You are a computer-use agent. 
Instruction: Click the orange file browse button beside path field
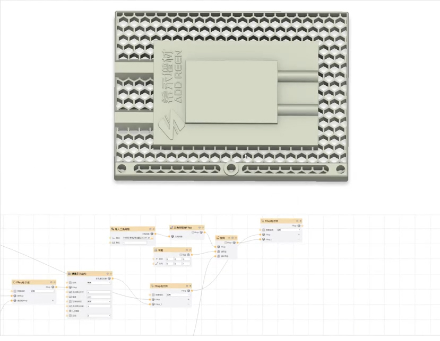152,238
